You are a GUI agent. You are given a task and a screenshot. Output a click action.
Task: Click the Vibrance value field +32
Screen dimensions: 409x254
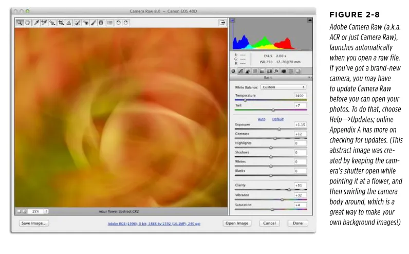(x=300, y=195)
